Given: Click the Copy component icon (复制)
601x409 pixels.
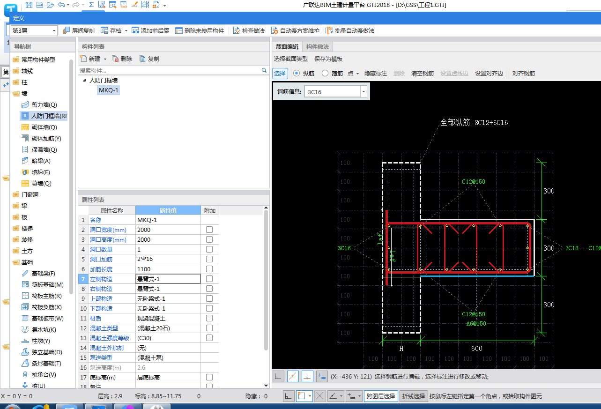Looking at the screenshot, I should [x=142, y=59].
